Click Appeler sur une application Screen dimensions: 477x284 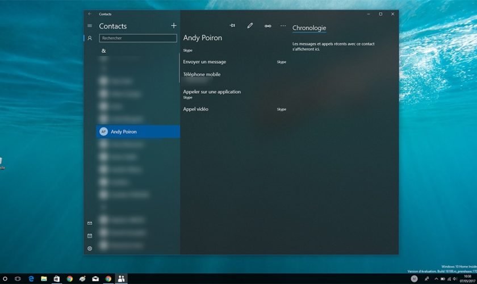[x=212, y=91]
